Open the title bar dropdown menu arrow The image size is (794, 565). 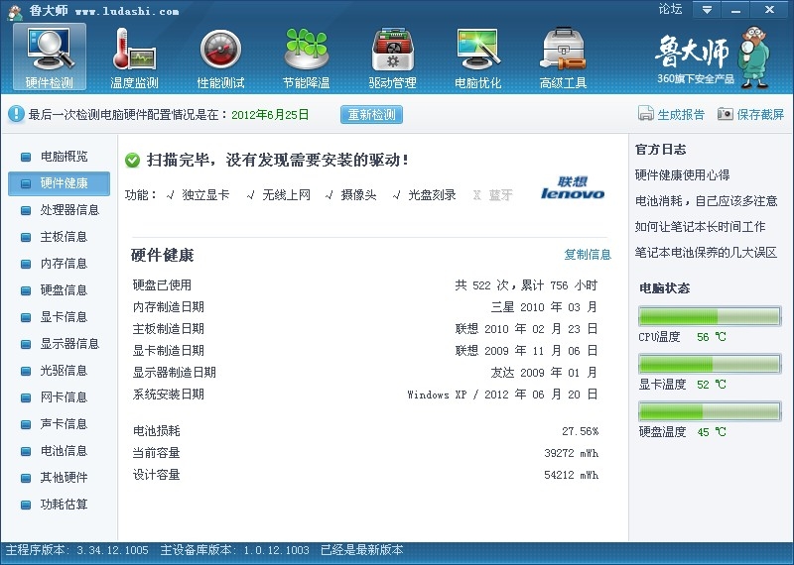click(707, 9)
